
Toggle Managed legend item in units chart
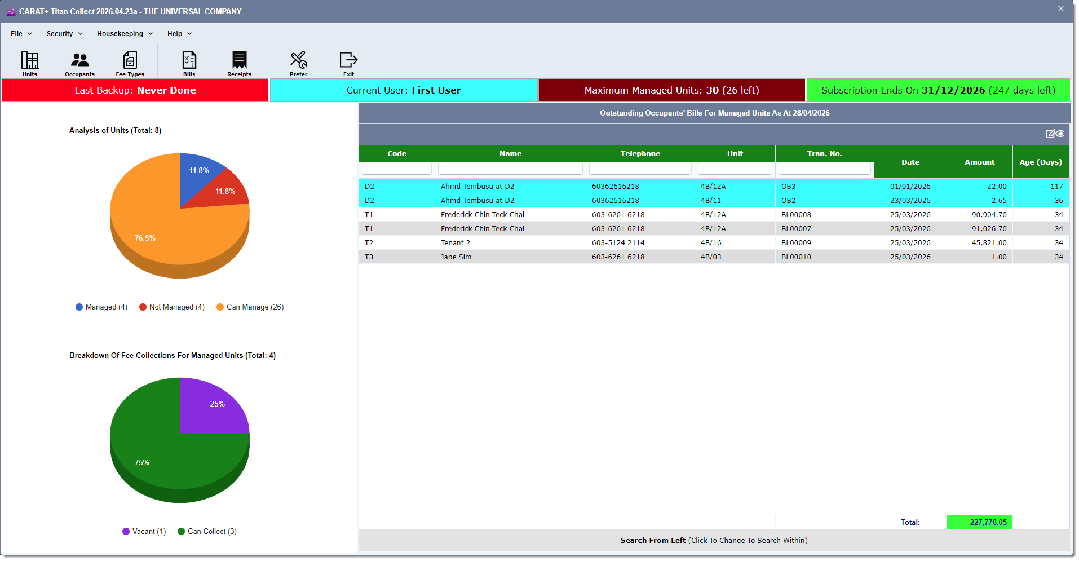click(101, 307)
